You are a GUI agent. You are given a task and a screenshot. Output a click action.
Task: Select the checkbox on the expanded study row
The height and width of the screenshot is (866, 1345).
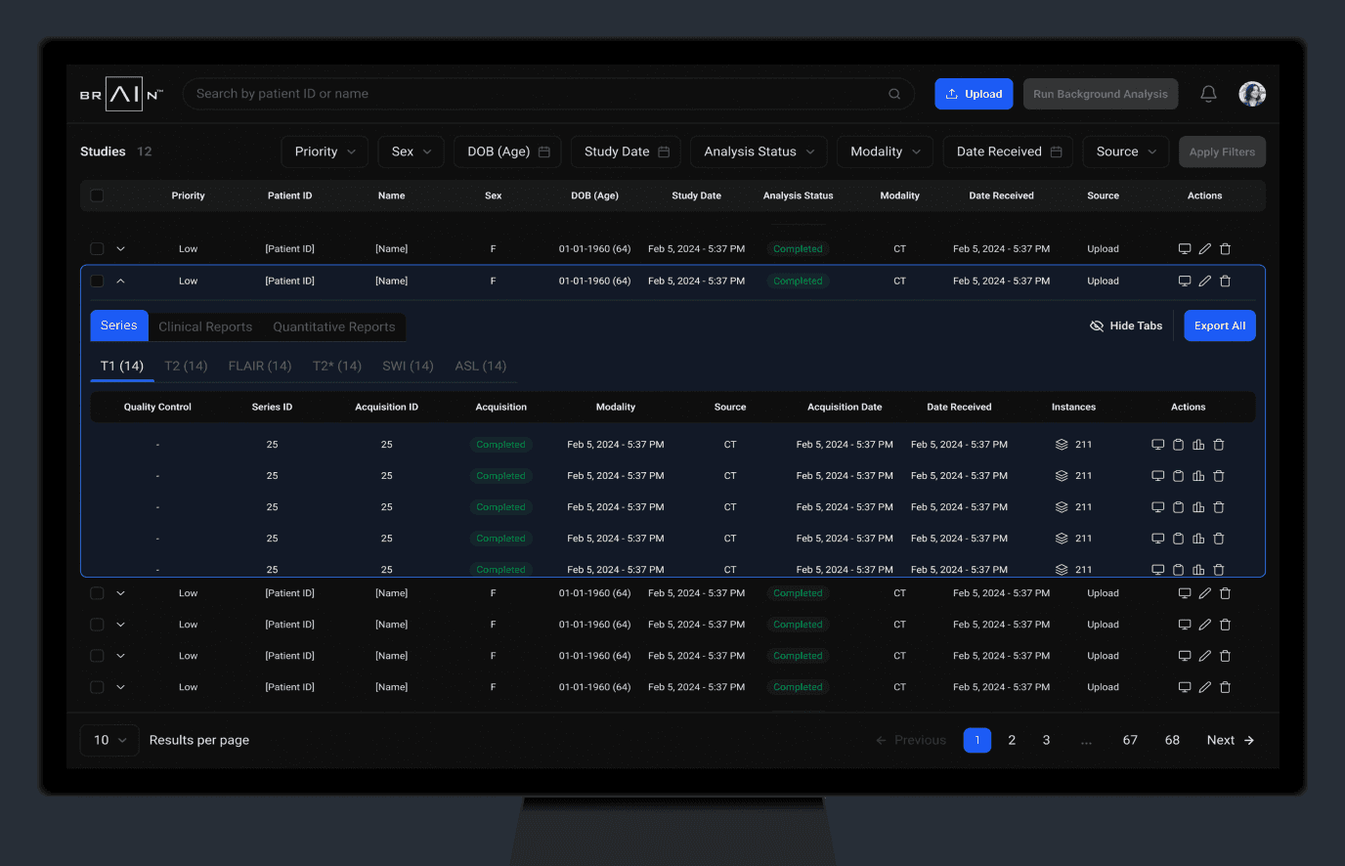(96, 281)
